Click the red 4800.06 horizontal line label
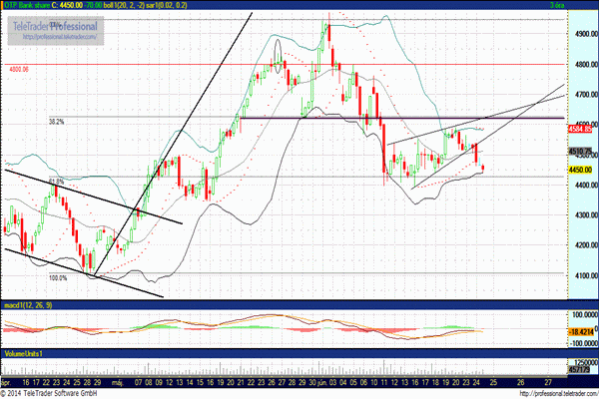 [19, 70]
